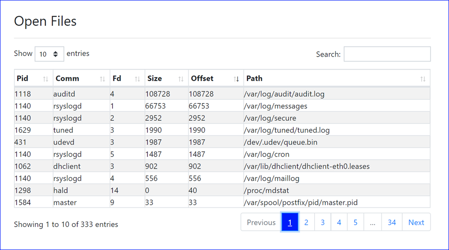Image resolution: width=449 pixels, height=250 pixels.
Task: Select /var/log/maillog path cell
Action: pos(337,178)
